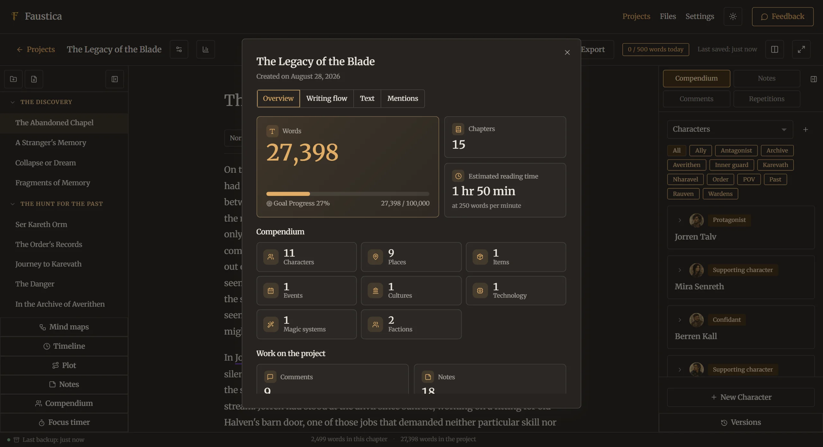This screenshot has height=447, width=823.
Task: Collapse the right compendium panel icon
Action: [813, 79]
